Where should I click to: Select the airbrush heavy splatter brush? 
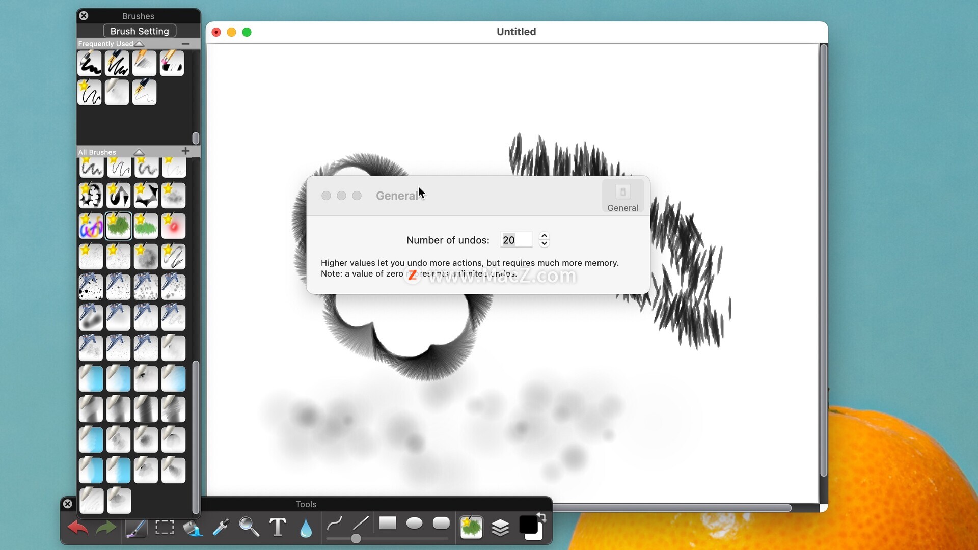(91, 287)
